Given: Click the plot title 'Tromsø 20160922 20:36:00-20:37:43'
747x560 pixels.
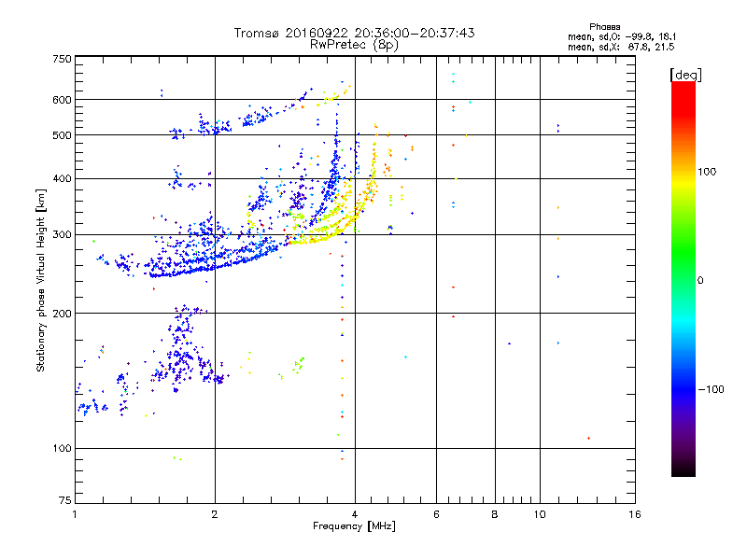Looking at the screenshot, I should click(354, 33).
